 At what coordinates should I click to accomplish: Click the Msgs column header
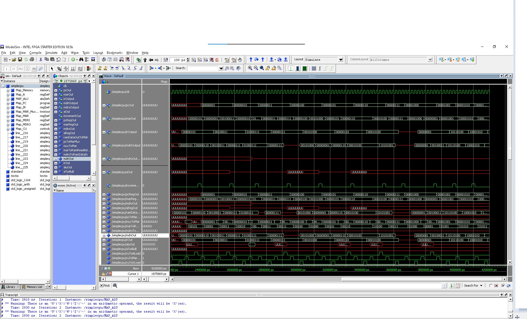coord(155,82)
